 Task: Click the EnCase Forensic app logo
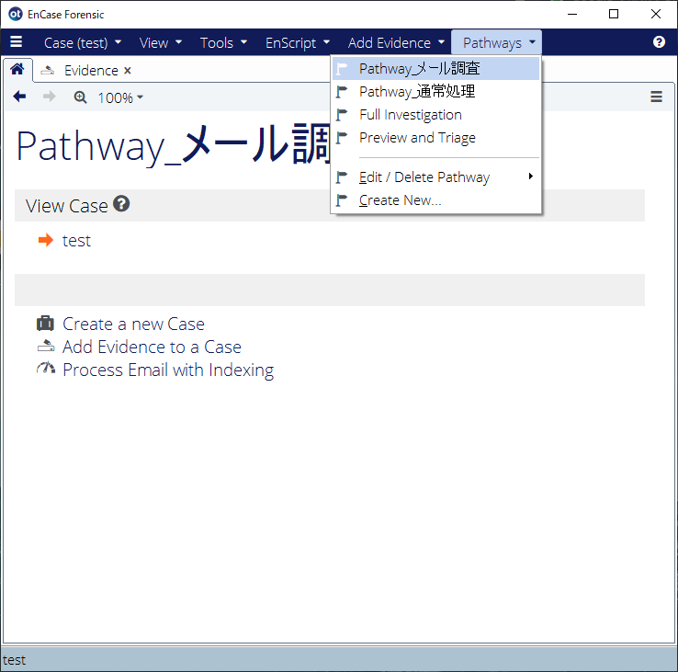point(15,14)
